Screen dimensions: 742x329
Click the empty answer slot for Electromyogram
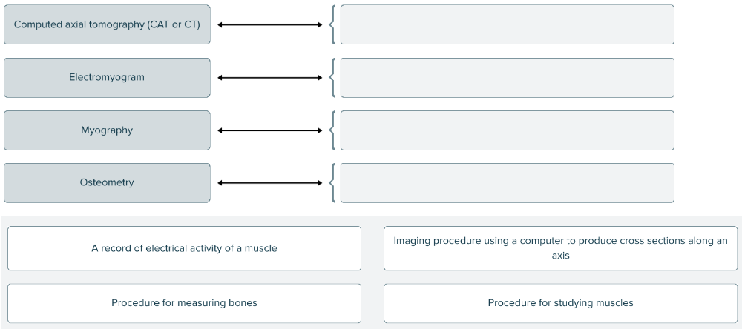pos(507,78)
